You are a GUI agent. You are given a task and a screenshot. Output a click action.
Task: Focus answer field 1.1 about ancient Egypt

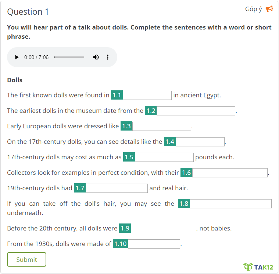[x=147, y=95]
